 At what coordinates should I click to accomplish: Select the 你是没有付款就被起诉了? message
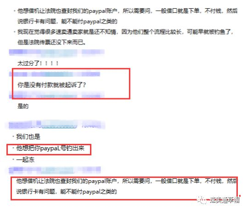[x=52, y=85]
